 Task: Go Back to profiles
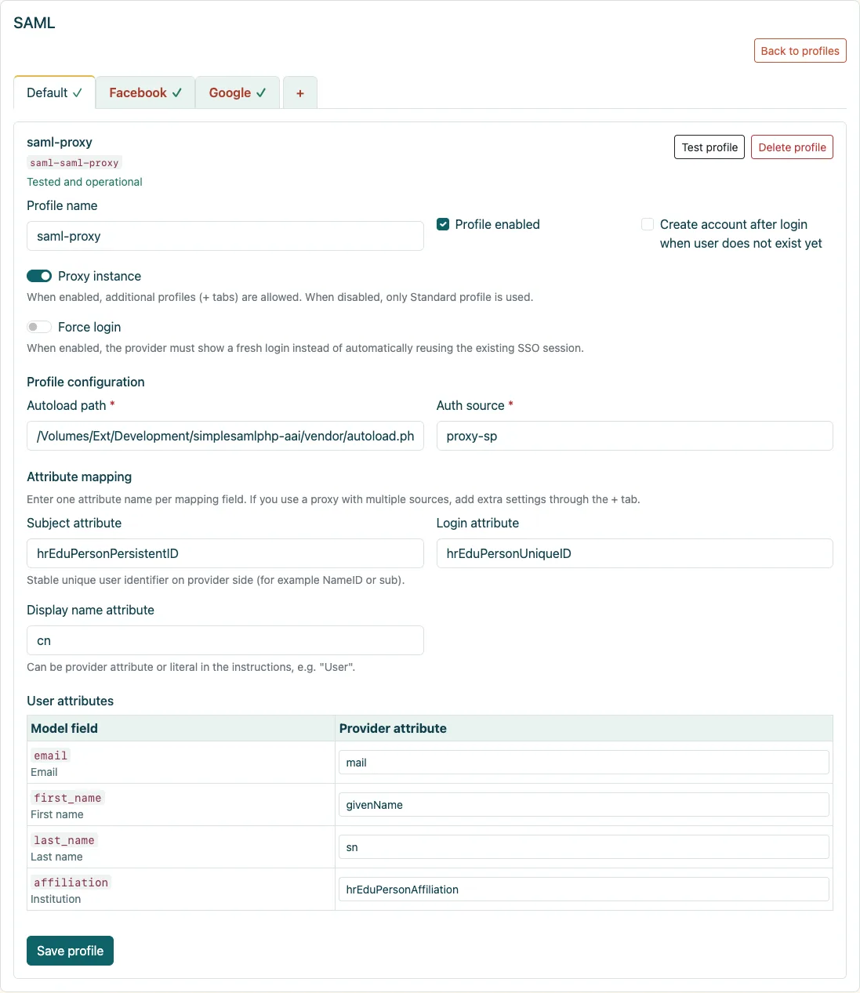[800, 51]
